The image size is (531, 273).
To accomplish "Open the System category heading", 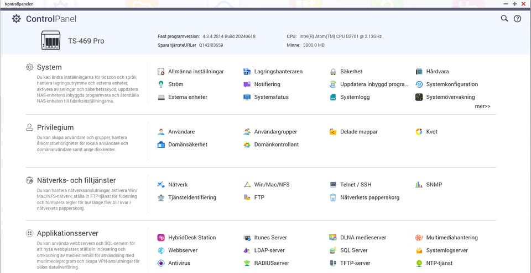I will 49,67.
